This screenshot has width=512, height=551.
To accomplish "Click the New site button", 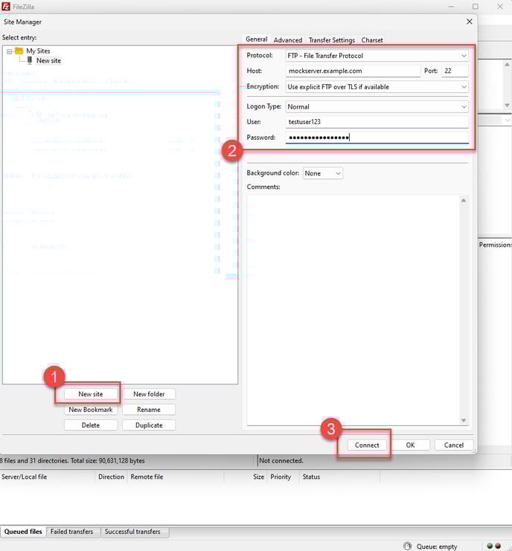I will pyautogui.click(x=91, y=394).
